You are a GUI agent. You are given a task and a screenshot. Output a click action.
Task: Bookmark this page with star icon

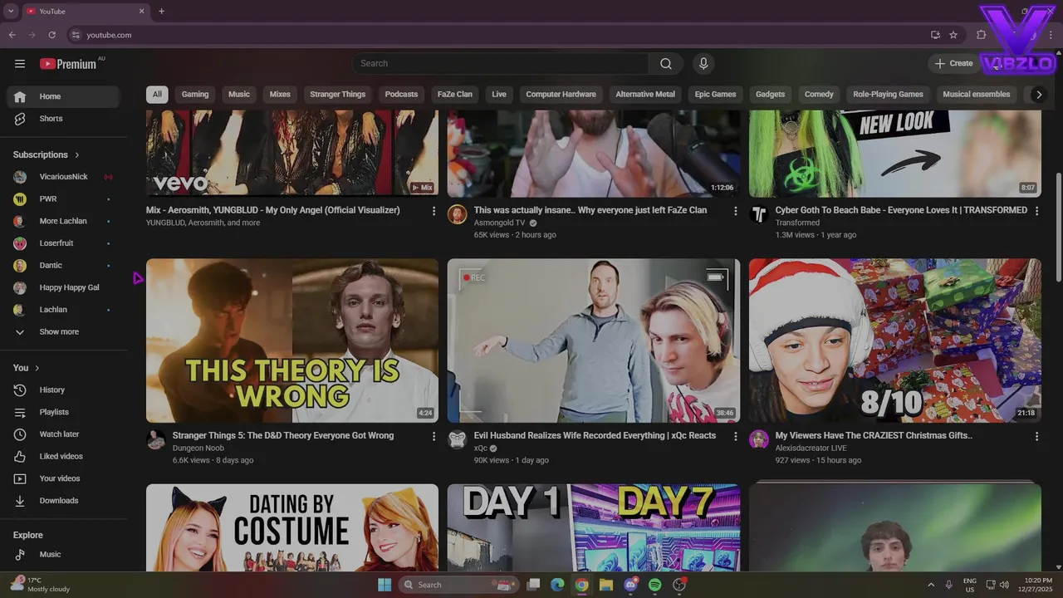coord(953,35)
